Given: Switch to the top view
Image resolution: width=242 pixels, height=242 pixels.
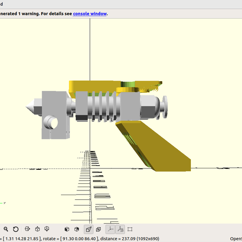Looking at the screenshot, I should click(38, 229).
